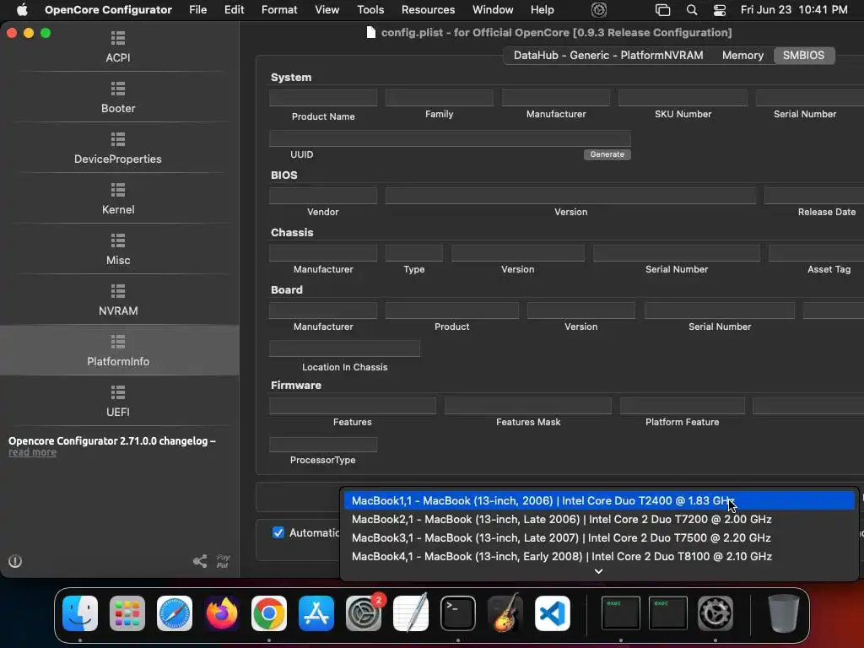The height and width of the screenshot is (648, 864).
Task: Open System Preferences with badge in dock
Action: (364, 613)
